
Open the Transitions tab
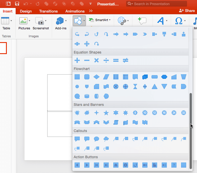point(48,11)
